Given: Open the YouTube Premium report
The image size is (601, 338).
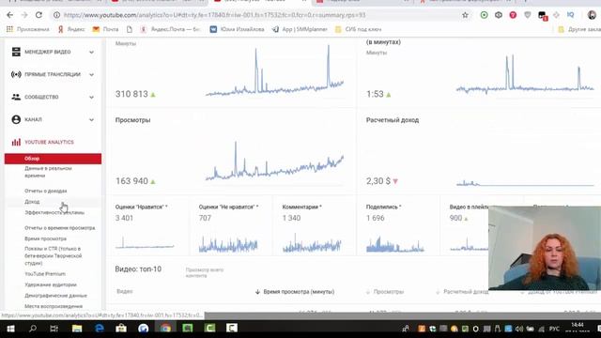Looking at the screenshot, I should (45, 274).
